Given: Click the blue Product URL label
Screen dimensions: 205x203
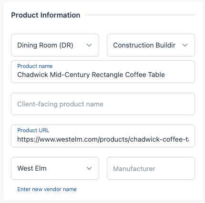Looking at the screenshot, I should tap(33, 130).
